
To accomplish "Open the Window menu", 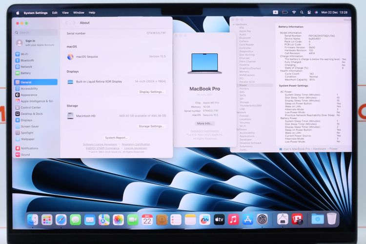I will coord(79,13).
